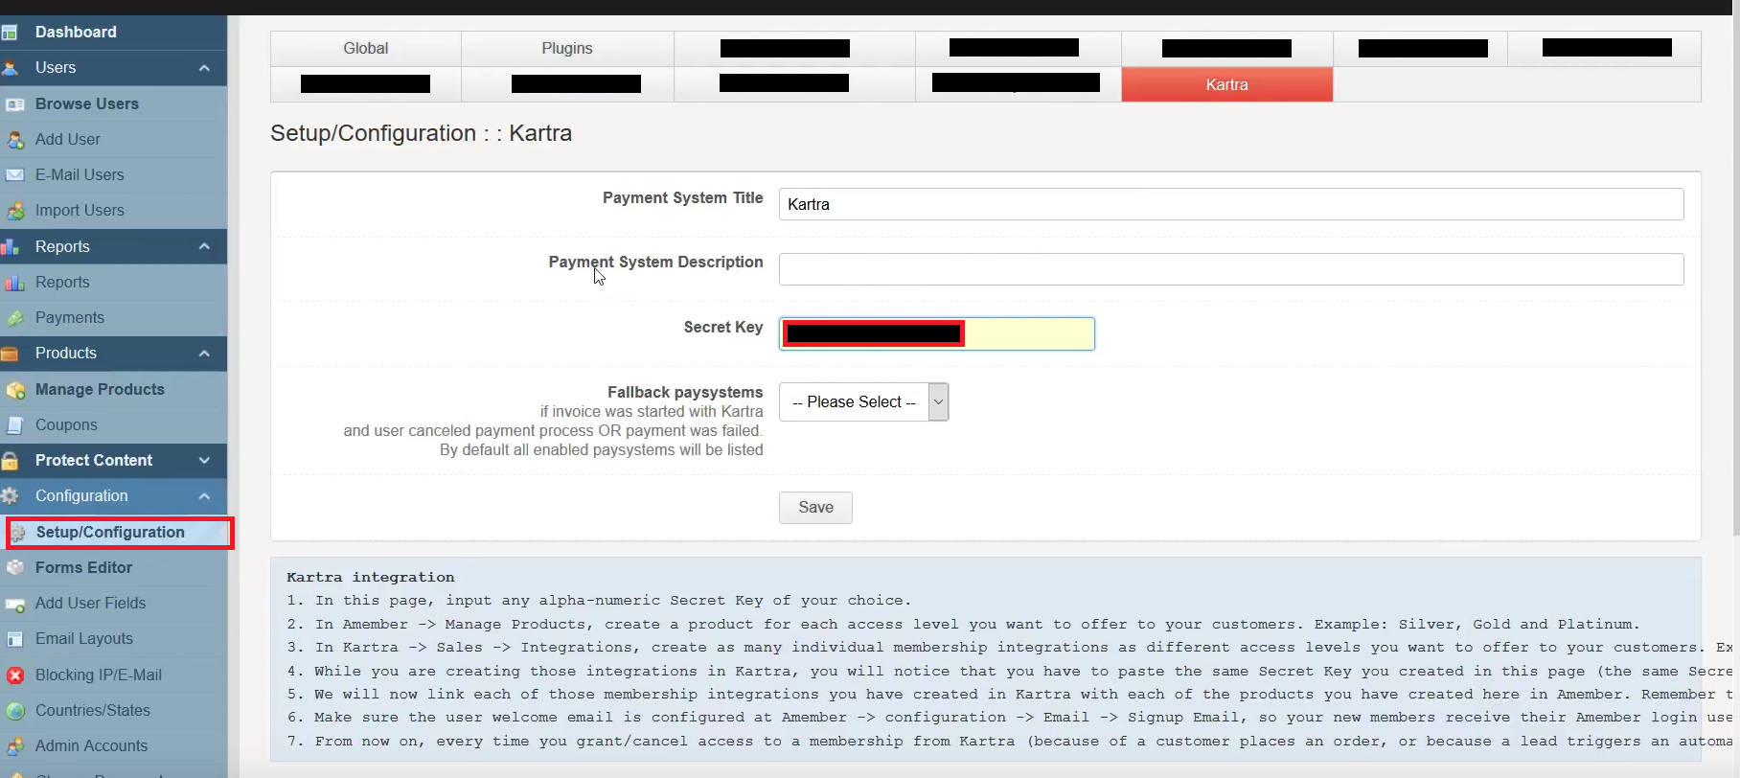Click the Protect Content lock icon
This screenshot has width=1740, height=778.
pyautogui.click(x=10, y=461)
